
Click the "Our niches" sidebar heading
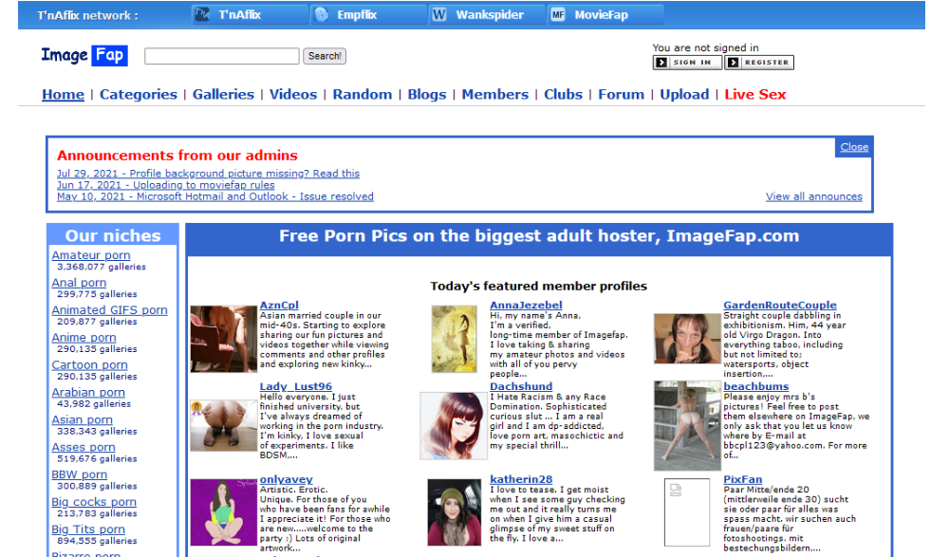click(x=113, y=235)
